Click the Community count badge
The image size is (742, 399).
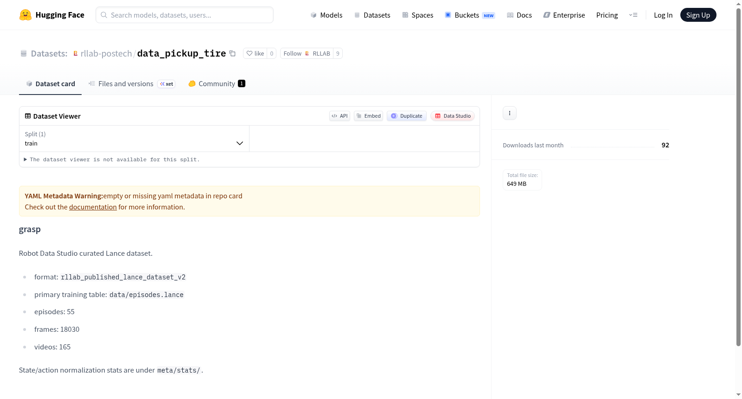[x=242, y=83]
